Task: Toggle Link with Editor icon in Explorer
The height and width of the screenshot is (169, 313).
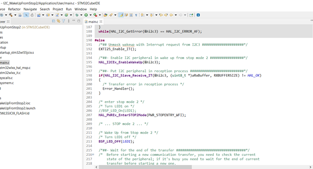Action: 58,21
